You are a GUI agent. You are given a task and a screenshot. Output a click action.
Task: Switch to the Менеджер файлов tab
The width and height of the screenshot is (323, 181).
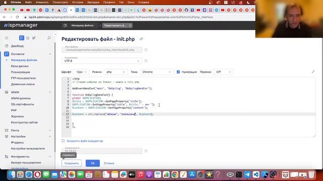(x=82, y=26)
